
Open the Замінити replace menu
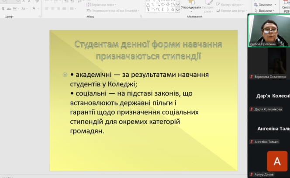point(265,4)
